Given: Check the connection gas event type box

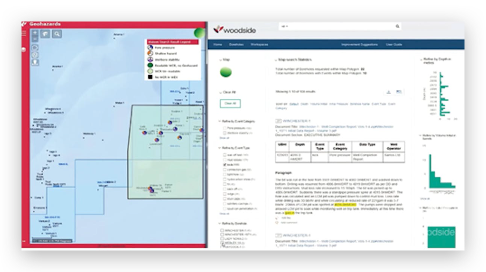Looking at the screenshot, I should 224,170.
